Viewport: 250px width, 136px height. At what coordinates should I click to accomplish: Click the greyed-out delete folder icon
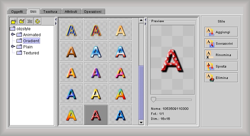[x=30, y=21]
